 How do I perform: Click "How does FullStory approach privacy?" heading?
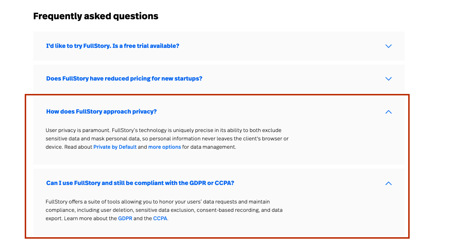101,111
